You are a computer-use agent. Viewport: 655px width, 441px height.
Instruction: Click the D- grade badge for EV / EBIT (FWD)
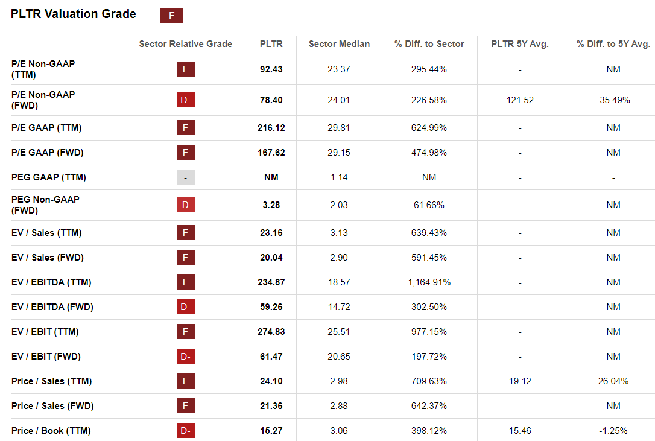pos(185,357)
